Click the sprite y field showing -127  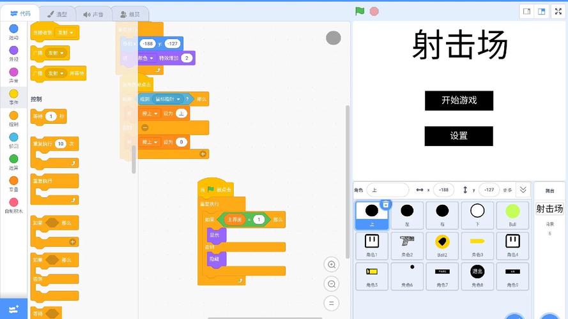(489, 190)
